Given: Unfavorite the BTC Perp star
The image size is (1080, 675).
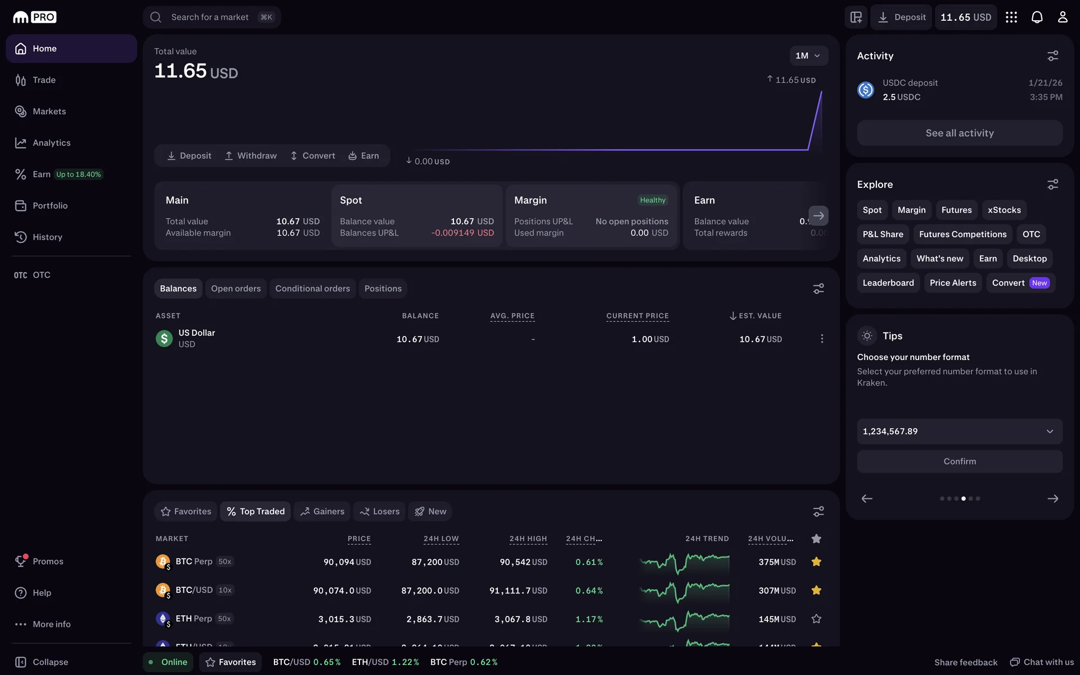Looking at the screenshot, I should pyautogui.click(x=816, y=561).
